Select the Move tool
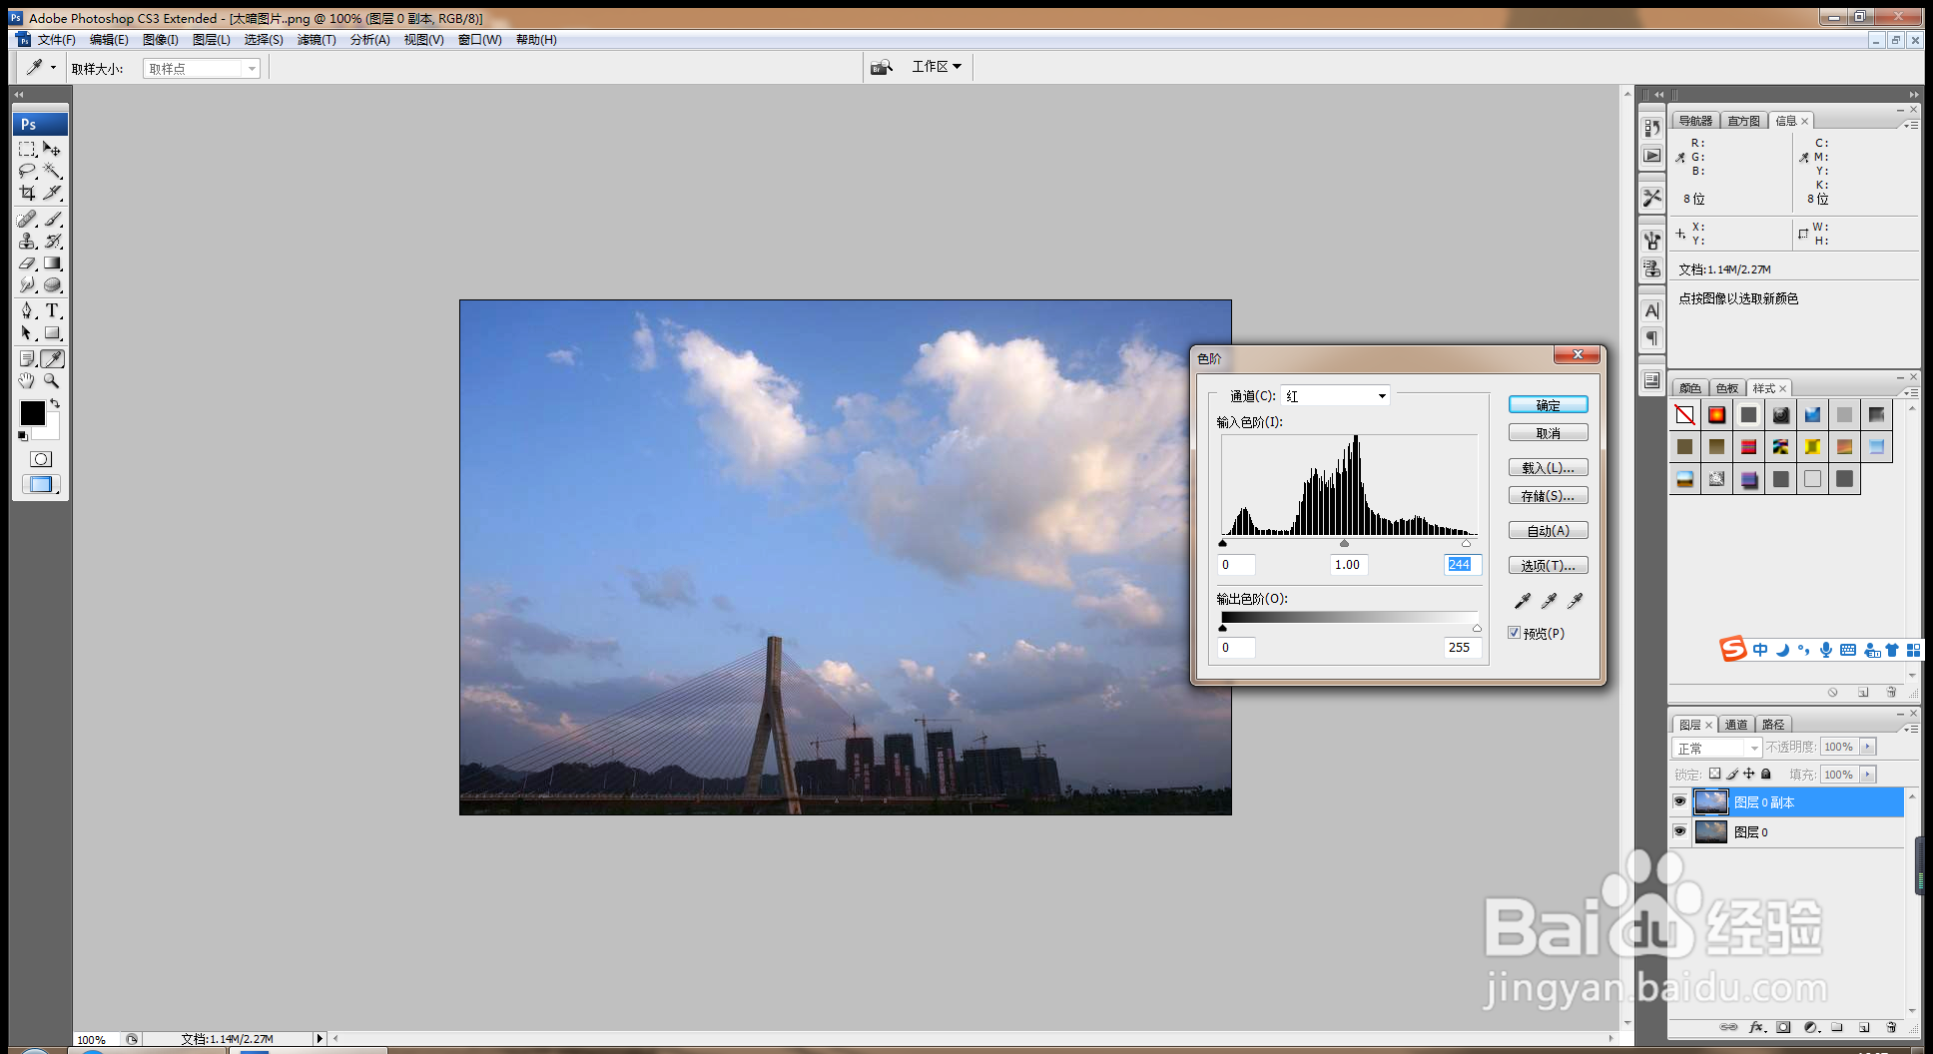This screenshot has height=1054, width=1933. pos(52,149)
